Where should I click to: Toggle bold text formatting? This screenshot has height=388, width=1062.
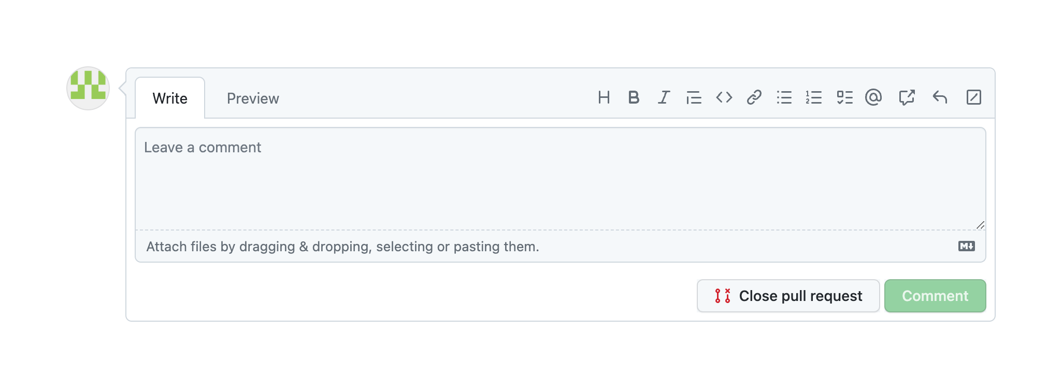click(x=633, y=97)
